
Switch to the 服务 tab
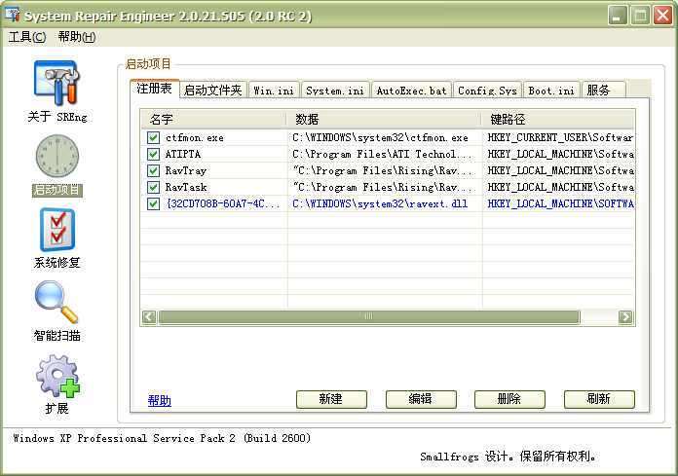[603, 91]
